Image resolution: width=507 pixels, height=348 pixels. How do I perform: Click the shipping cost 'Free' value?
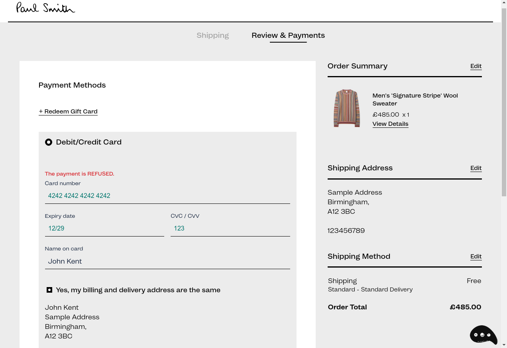tap(474, 281)
